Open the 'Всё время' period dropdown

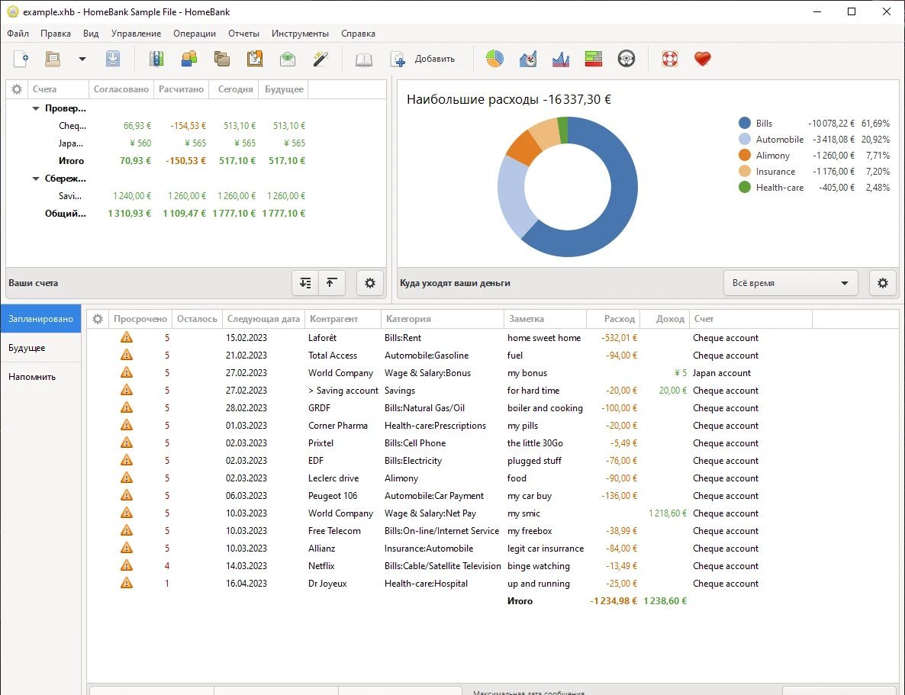pos(790,283)
